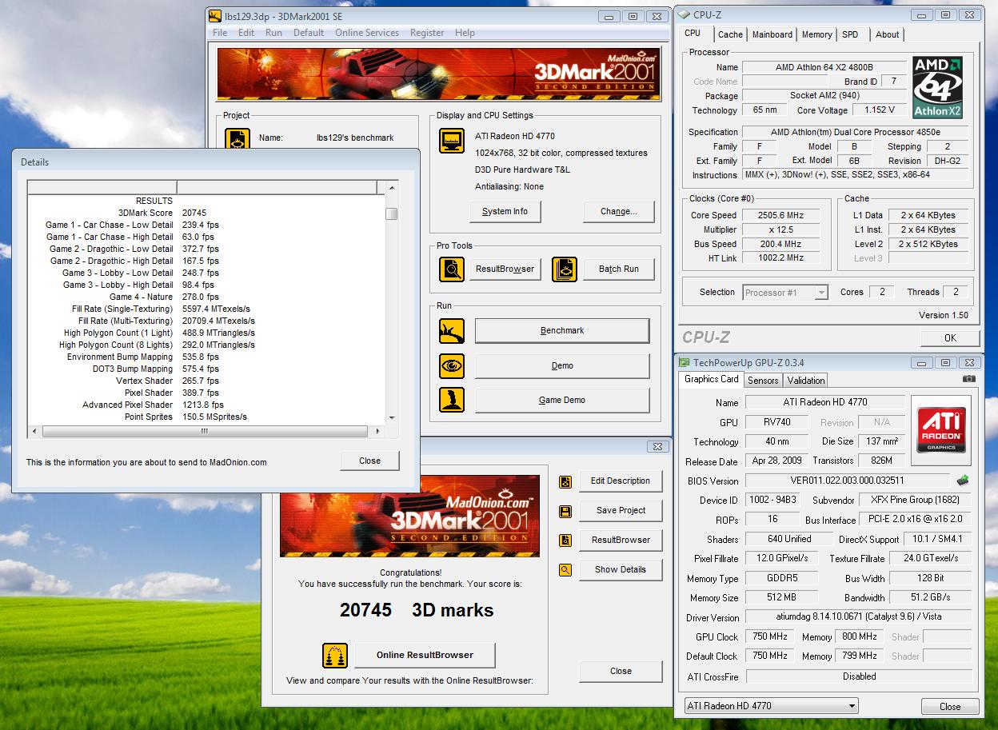Viewport: 998px width, 730px height.
Task: Click the down arrow of Details vertical scrollbar
Action: pyautogui.click(x=392, y=418)
